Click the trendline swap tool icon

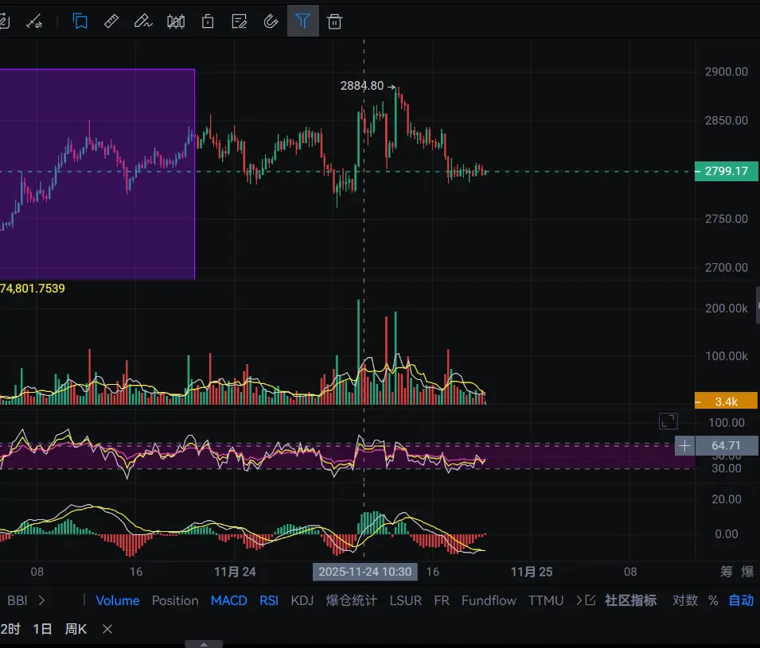34,21
